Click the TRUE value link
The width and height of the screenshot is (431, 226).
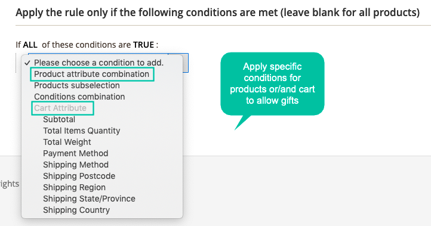coord(143,45)
